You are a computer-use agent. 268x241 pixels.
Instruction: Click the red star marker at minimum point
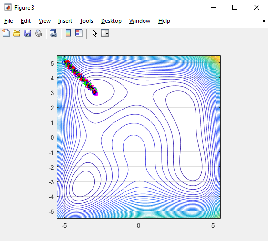[x=94, y=92]
